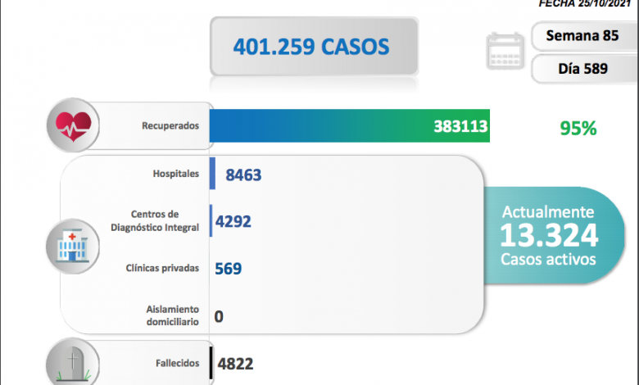Click the 95% recovered percentage
Viewport: 639px width, 385px height.
coord(578,128)
